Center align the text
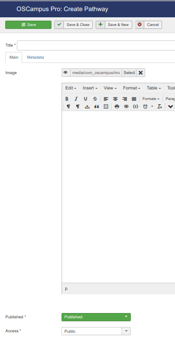 pyautogui.click(x=115, y=99)
